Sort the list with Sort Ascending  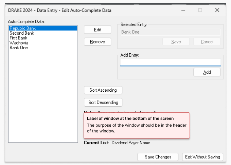click(103, 90)
